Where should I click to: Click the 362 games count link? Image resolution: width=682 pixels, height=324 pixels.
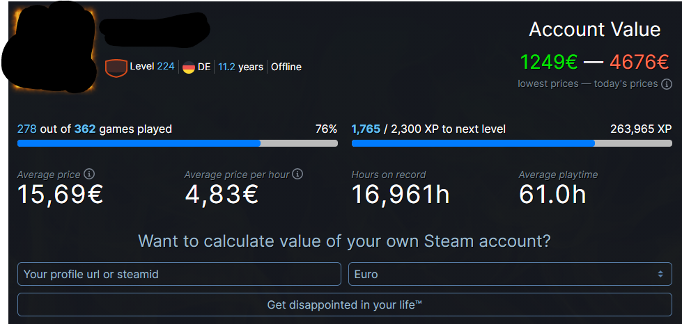click(x=85, y=129)
